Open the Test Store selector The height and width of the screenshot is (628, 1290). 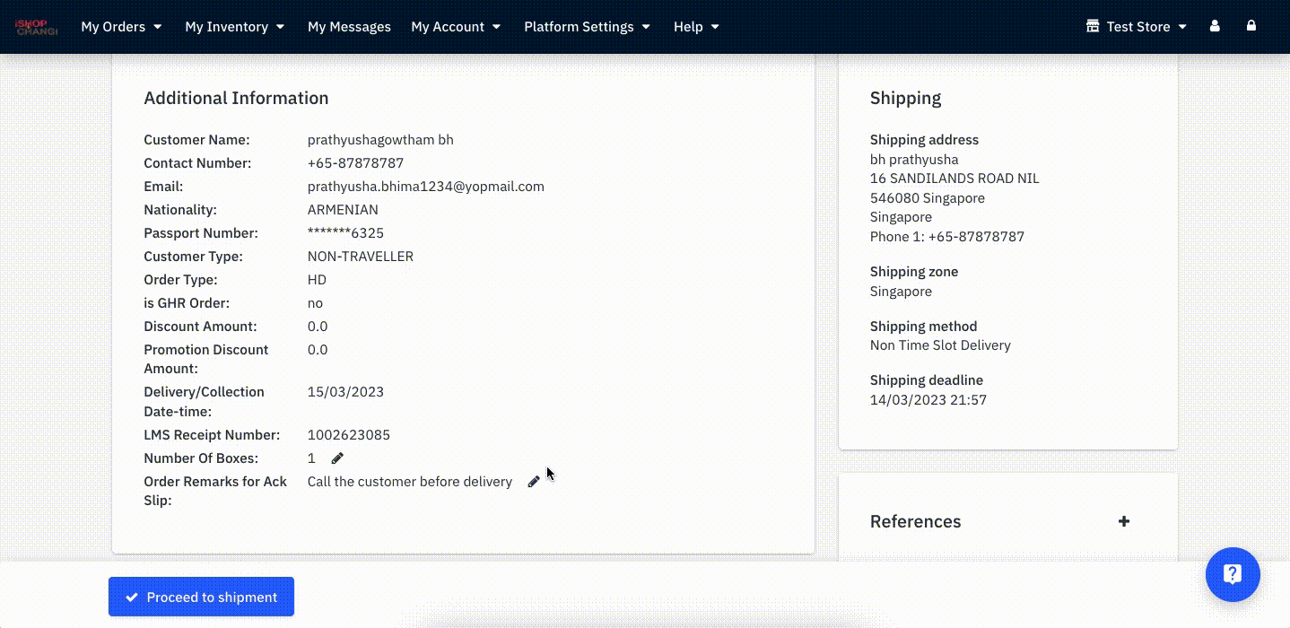coord(1137,27)
